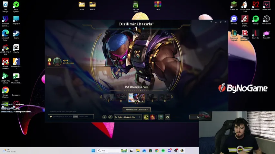Open Discord desktop shortcut
This screenshot has width=275, height=154.
(234, 20)
